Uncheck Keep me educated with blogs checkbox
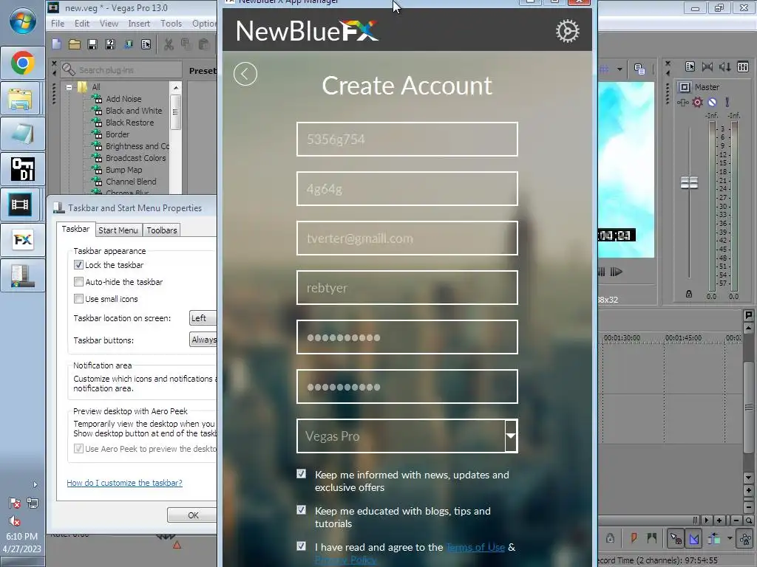Screen dimensions: 757x567 tap(302, 510)
